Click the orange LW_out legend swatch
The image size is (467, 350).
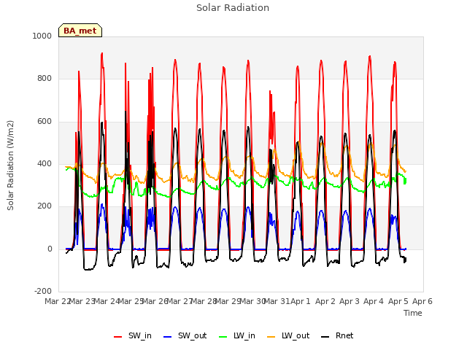[x=271, y=337]
